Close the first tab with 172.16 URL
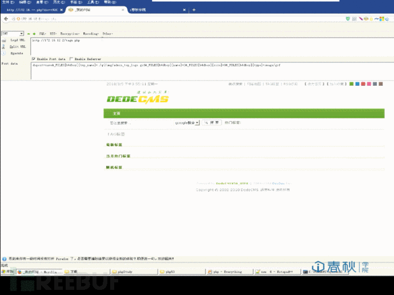Viewport: 394px width, 295px height. point(62,10)
